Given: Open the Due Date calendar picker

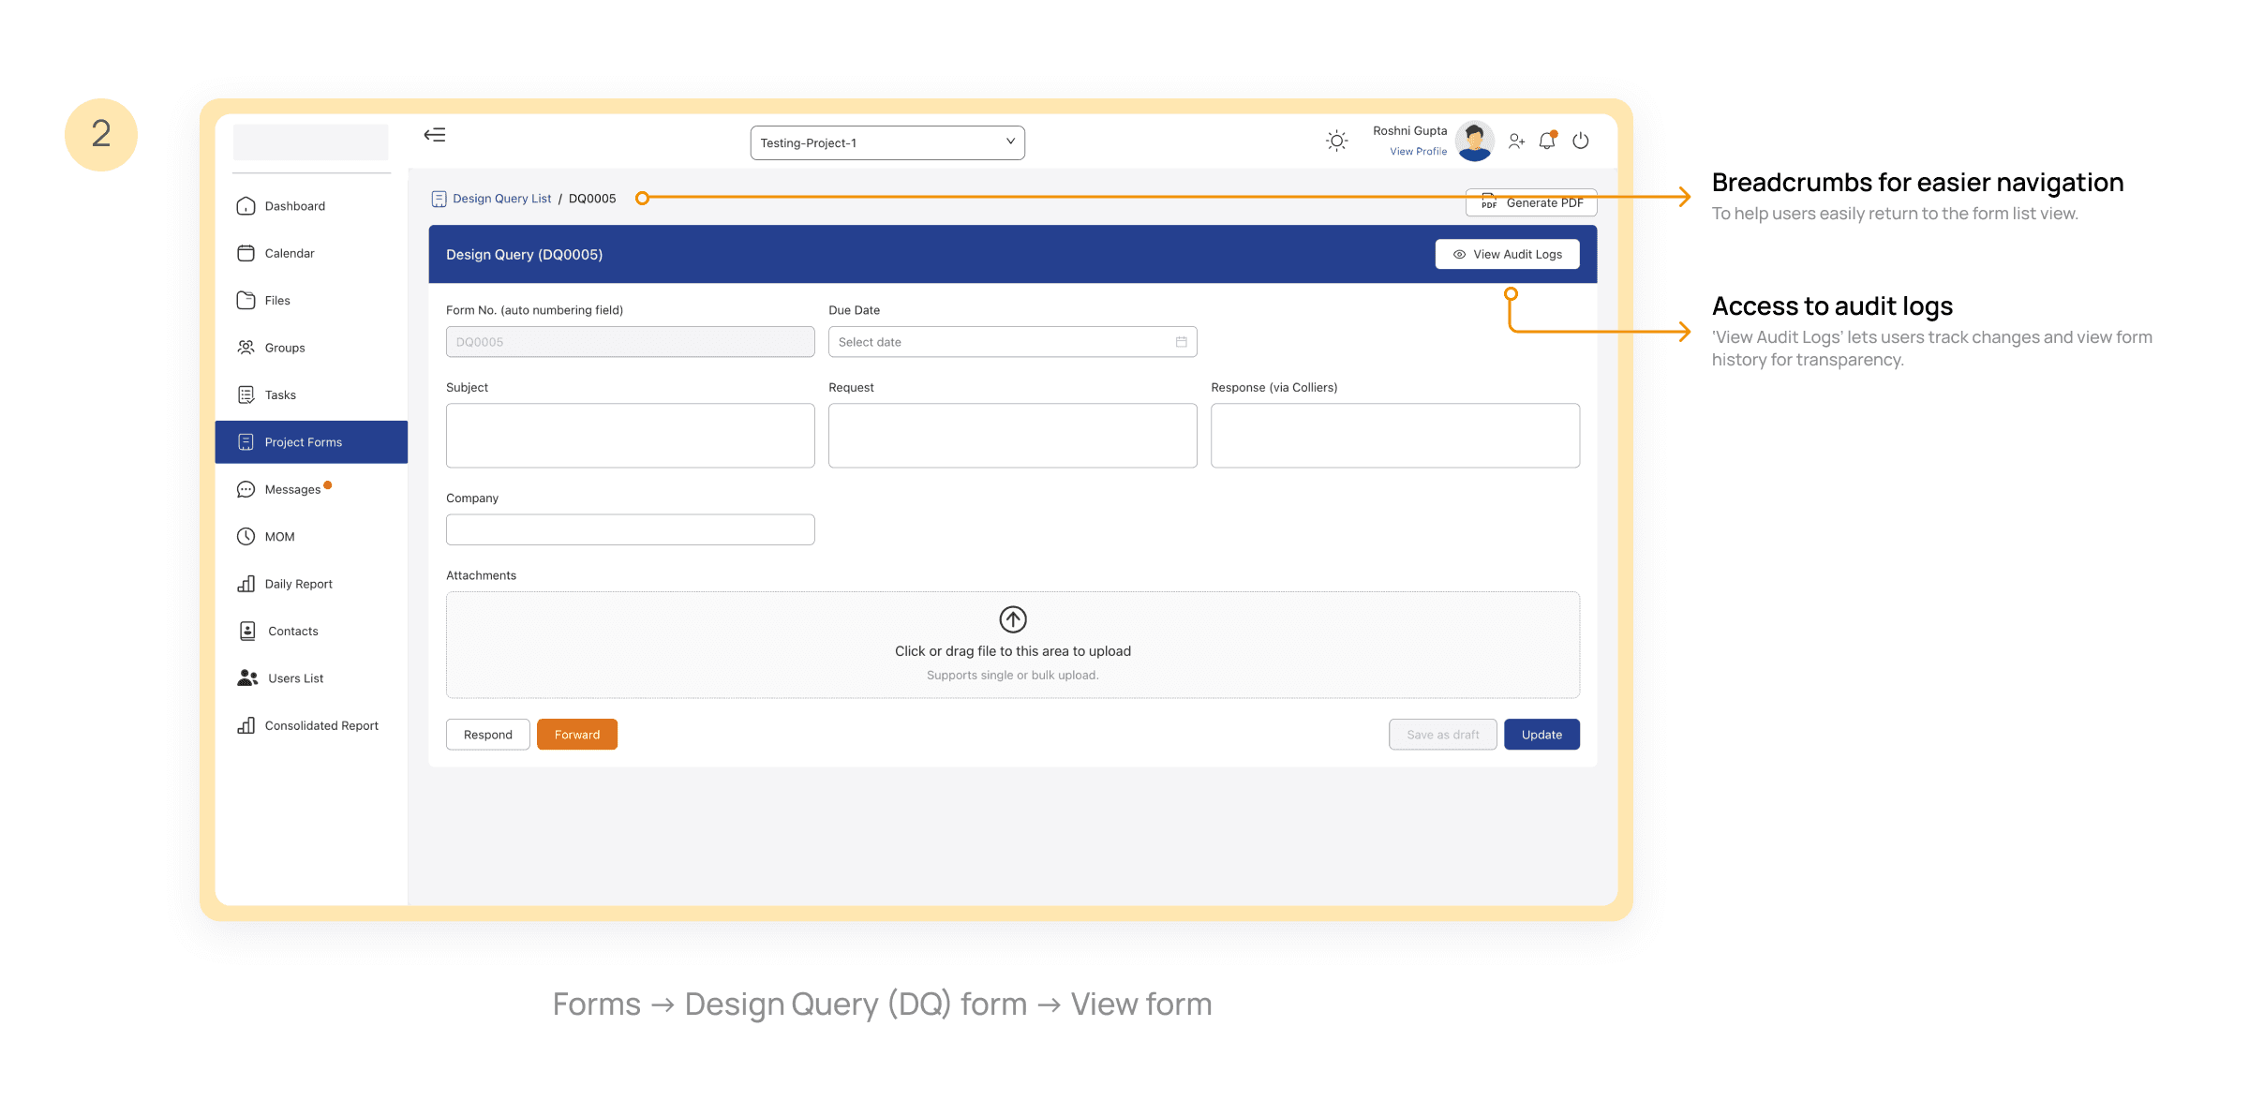Looking at the screenshot, I should [x=1181, y=342].
